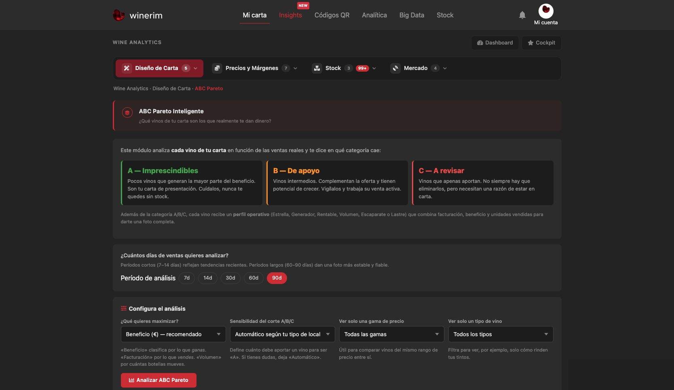
Task: Click the Mercado chart icon
Action: [395, 68]
